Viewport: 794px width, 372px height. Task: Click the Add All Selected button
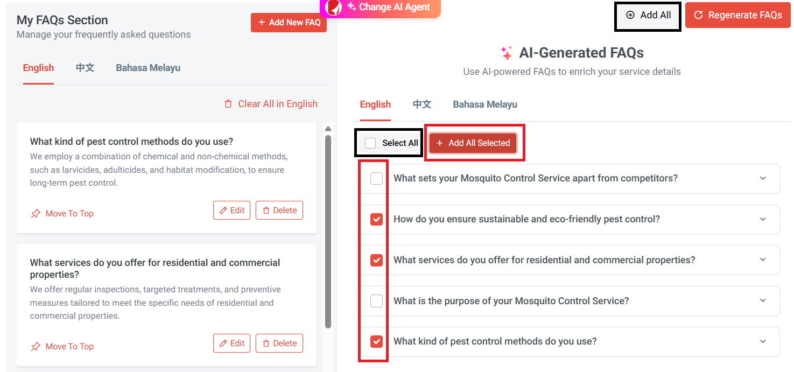click(473, 143)
